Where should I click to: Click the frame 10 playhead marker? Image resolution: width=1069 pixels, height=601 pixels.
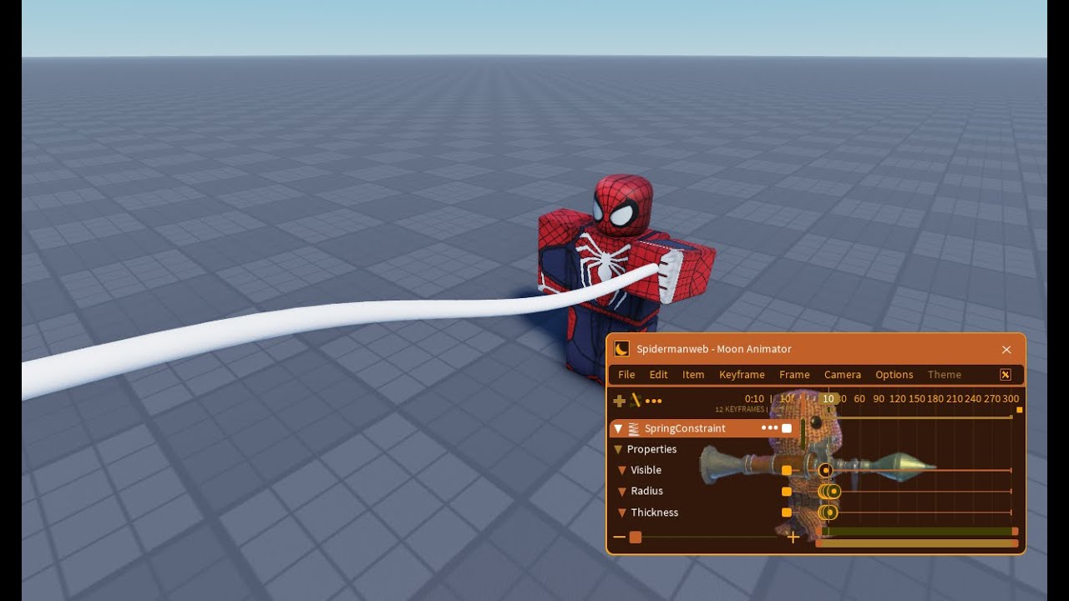point(828,399)
